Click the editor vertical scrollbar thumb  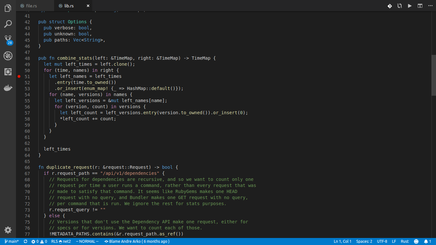[434, 75]
